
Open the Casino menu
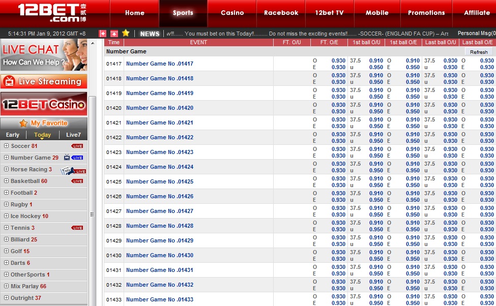coord(232,13)
